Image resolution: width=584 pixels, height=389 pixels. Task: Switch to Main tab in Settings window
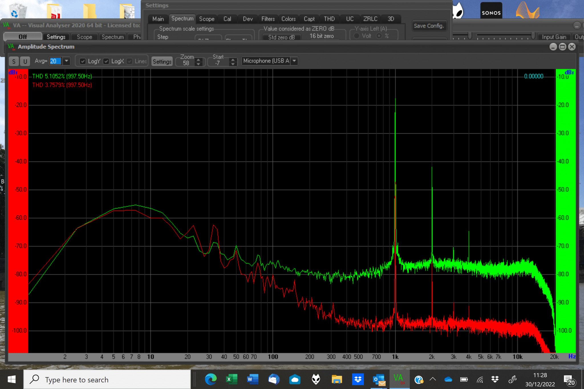(158, 19)
